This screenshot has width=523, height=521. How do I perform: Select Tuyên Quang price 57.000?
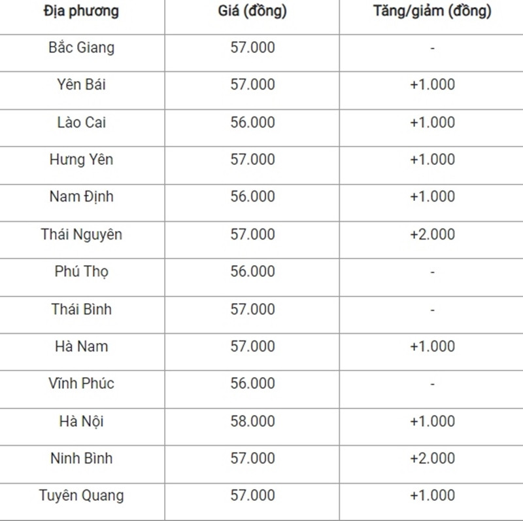coord(252,495)
